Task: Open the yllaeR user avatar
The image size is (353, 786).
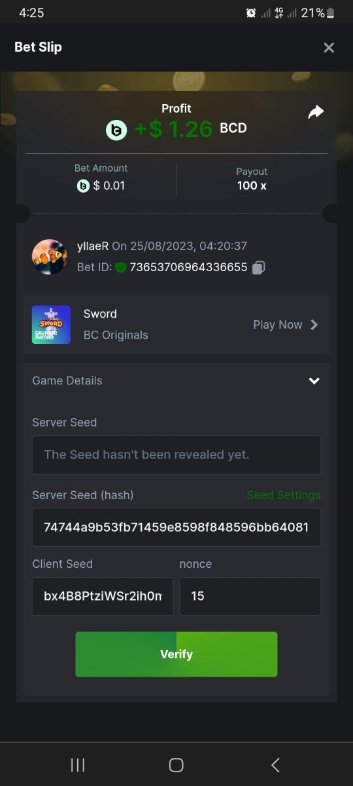Action: click(50, 257)
